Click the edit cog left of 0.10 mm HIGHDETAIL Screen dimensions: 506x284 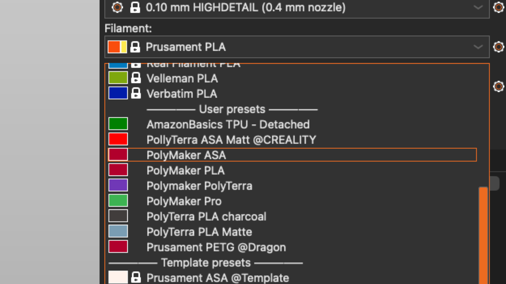coord(117,7)
